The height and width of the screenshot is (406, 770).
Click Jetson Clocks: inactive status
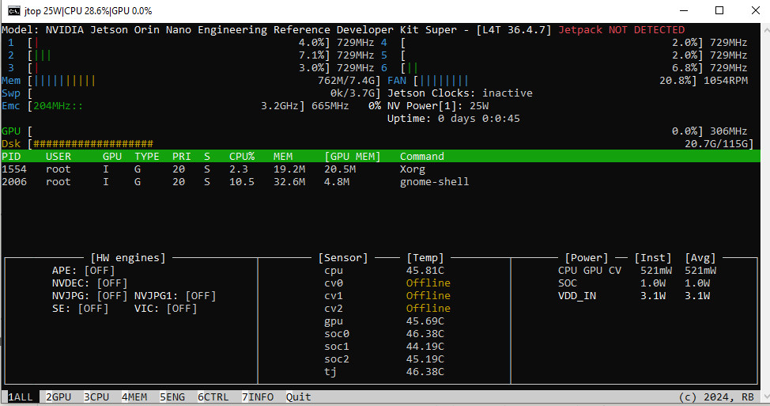[459, 93]
